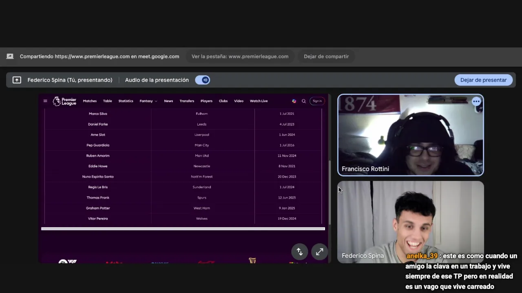This screenshot has height=293, width=522.
Task: Navigate to the Clubs page
Action: pos(223,101)
